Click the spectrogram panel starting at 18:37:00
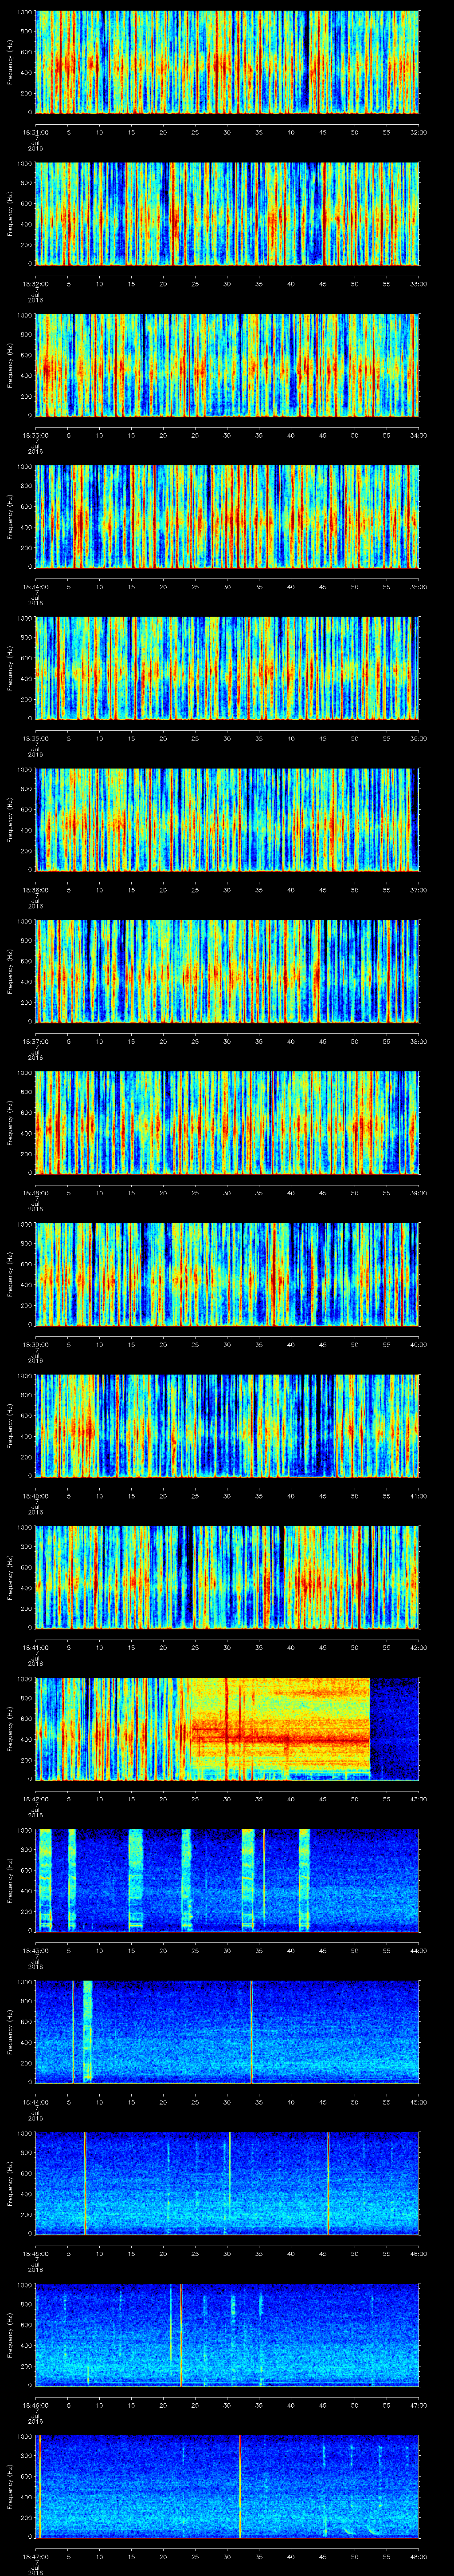The height and width of the screenshot is (2576, 454). tap(227, 971)
